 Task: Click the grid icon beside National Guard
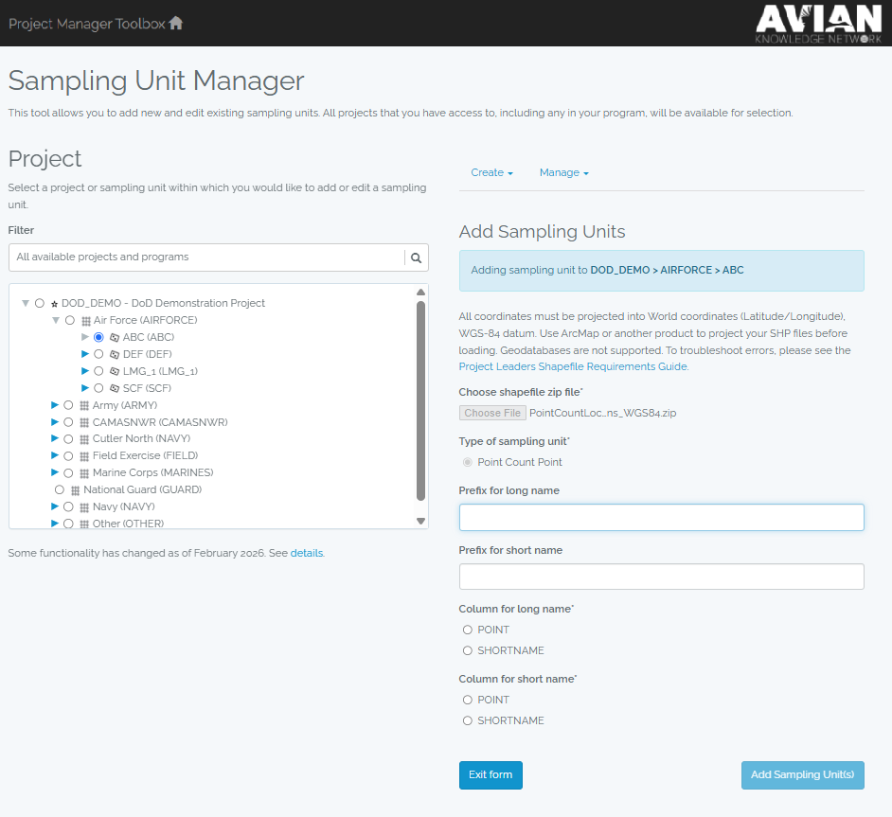coord(75,490)
